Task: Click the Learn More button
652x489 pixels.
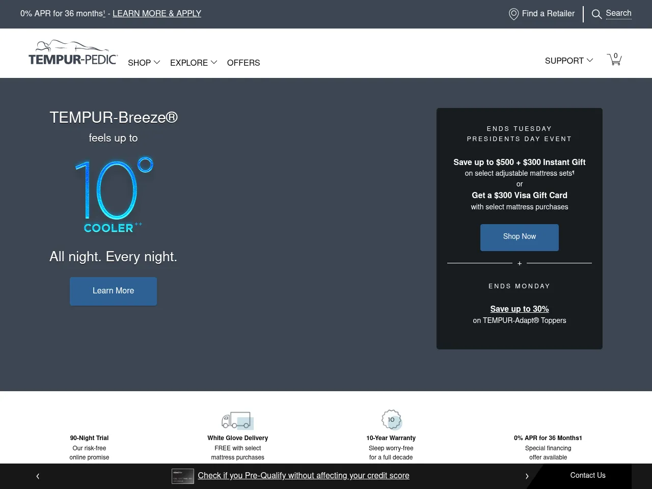Action: [x=113, y=291]
